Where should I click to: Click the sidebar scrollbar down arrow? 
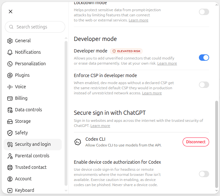pyautogui.click(x=66, y=191)
